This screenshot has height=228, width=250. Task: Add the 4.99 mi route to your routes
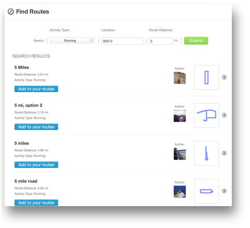click(x=36, y=165)
